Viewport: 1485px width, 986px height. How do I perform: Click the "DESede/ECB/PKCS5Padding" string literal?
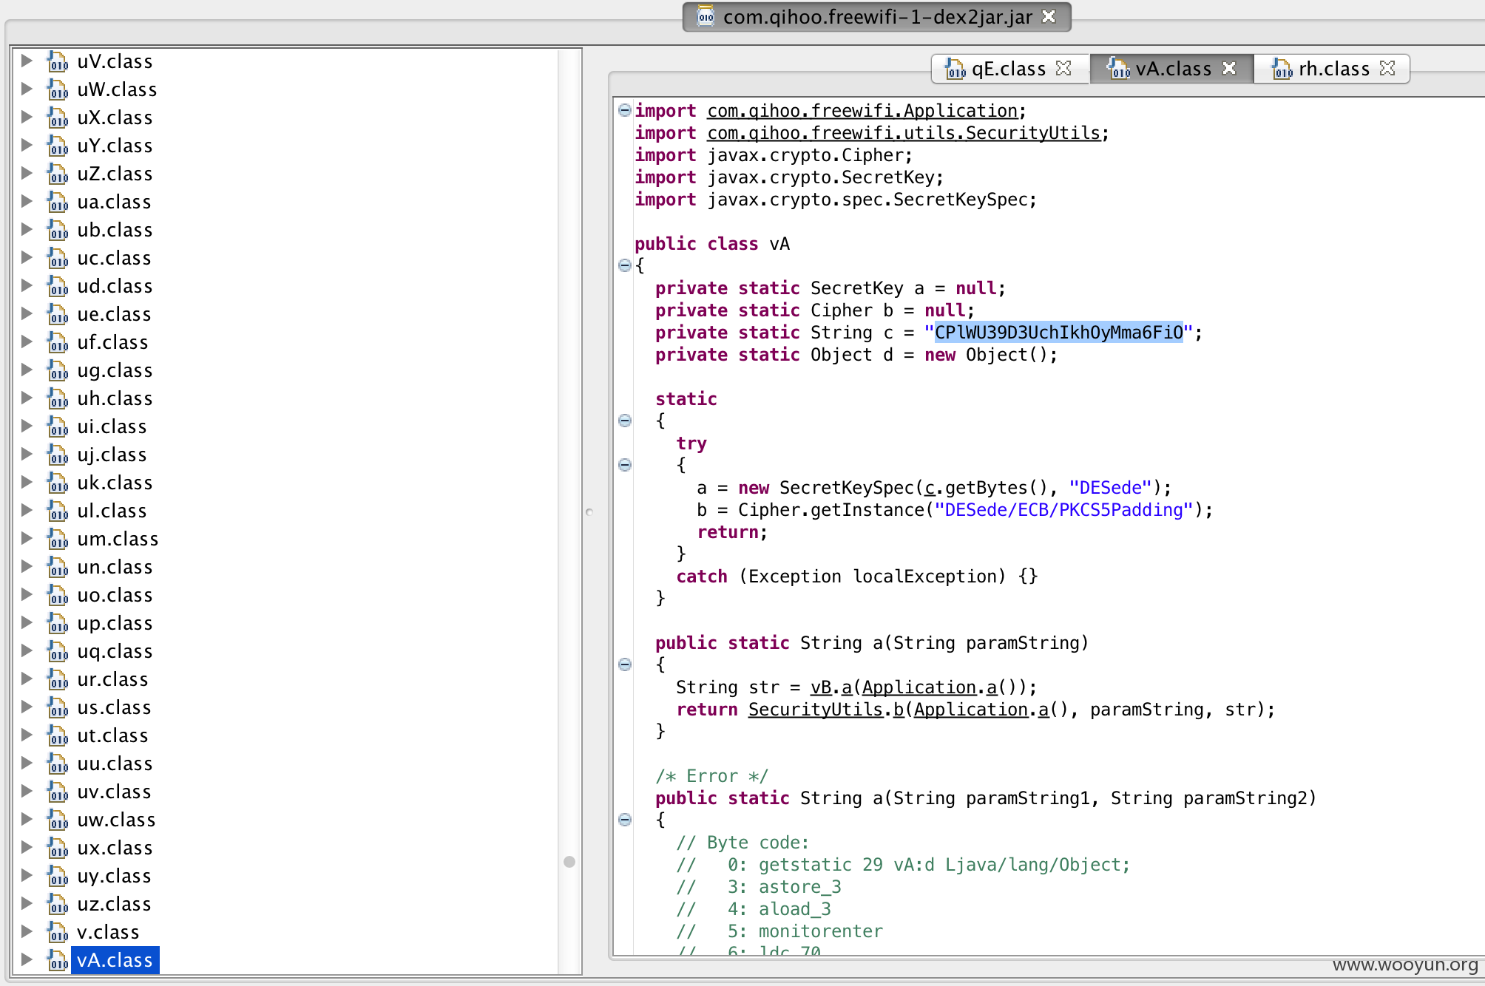1063,510
